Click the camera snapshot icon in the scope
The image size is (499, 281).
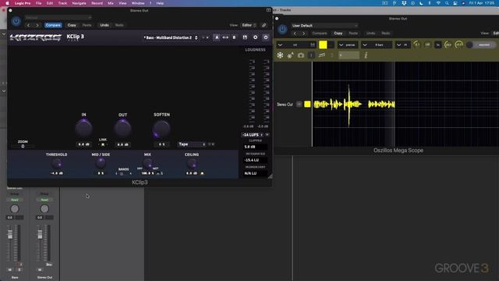tap(301, 55)
